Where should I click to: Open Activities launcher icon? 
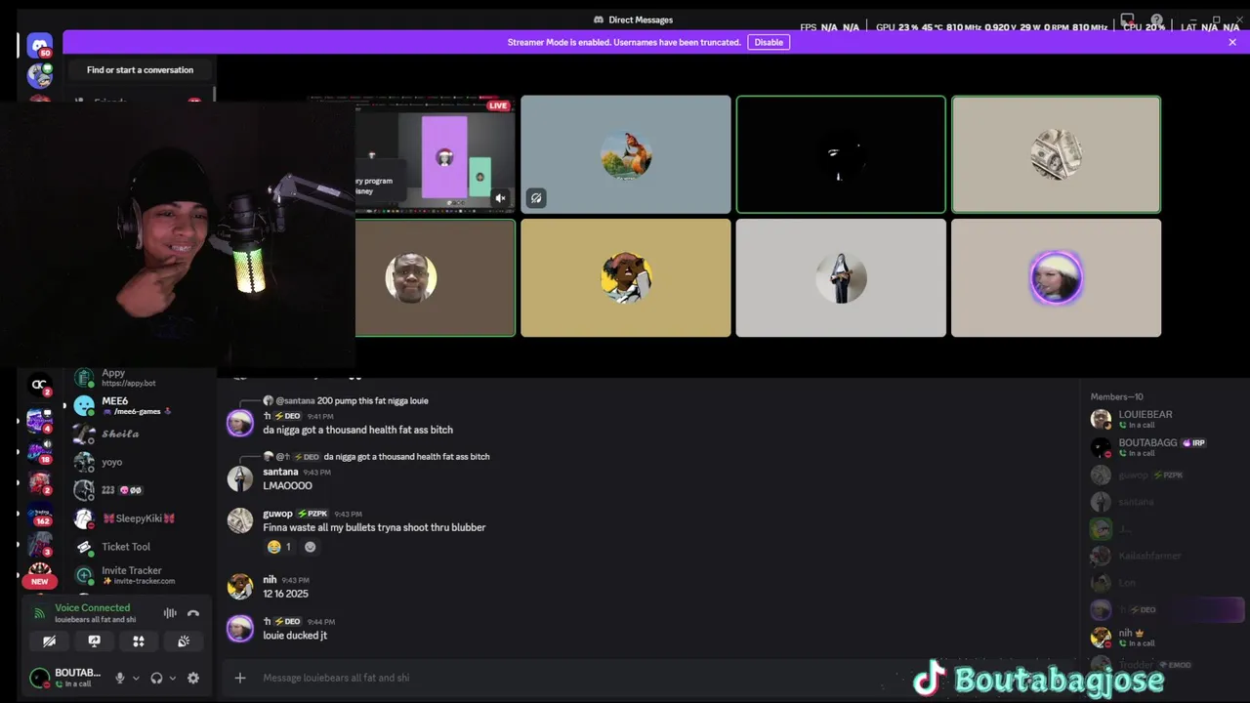[139, 641]
